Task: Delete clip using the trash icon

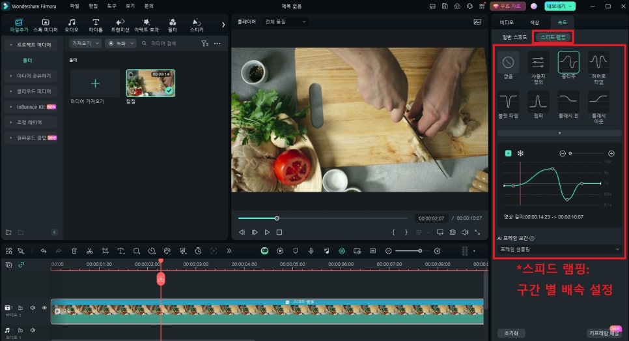Action: (x=74, y=251)
